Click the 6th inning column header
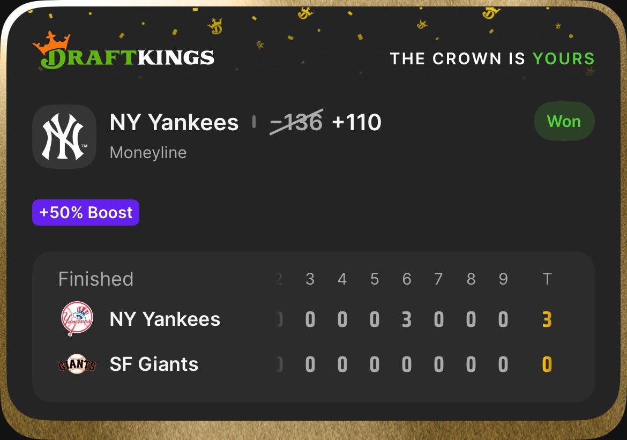Image resolution: width=627 pixels, height=440 pixels. [x=407, y=279]
